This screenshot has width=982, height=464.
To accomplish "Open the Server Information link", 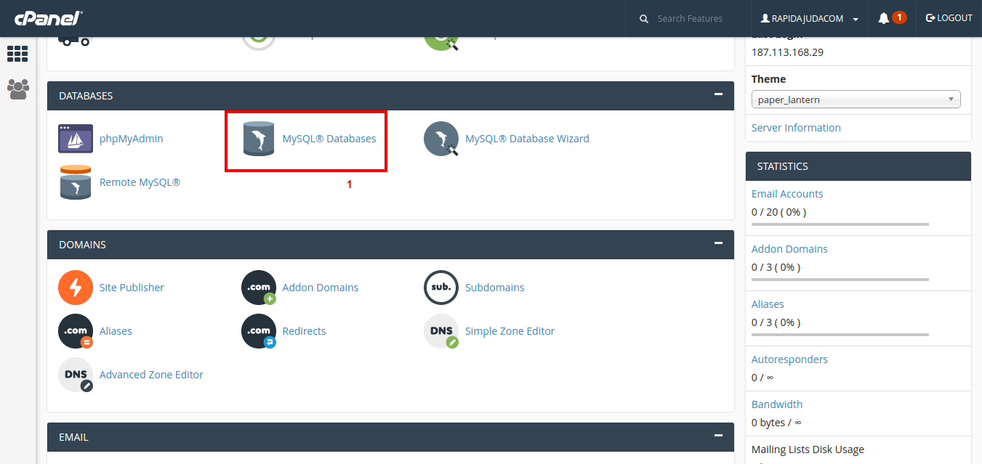I will [796, 128].
